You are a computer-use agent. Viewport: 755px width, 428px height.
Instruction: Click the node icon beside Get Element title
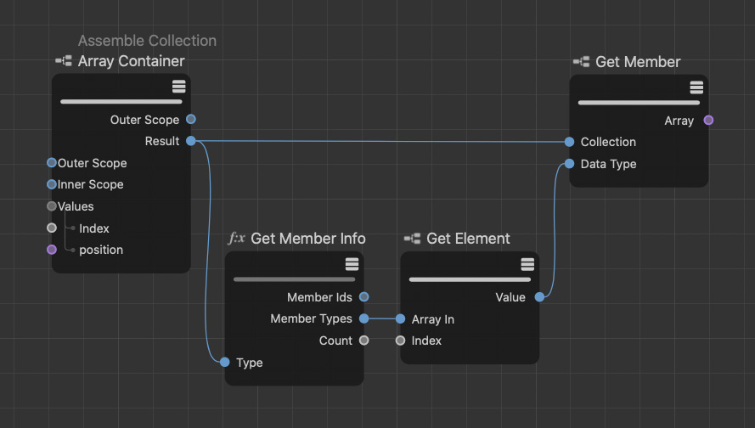pyautogui.click(x=412, y=239)
